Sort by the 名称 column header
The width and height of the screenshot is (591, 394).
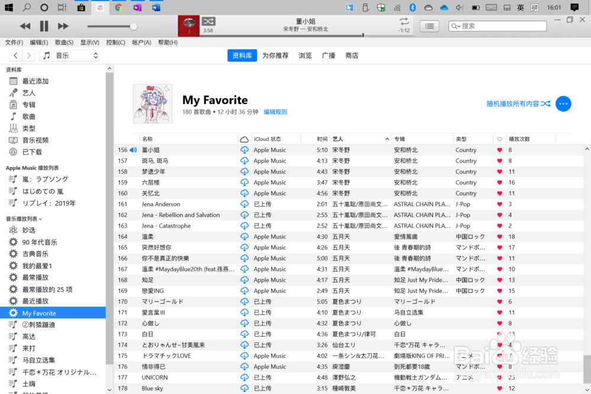(189, 139)
